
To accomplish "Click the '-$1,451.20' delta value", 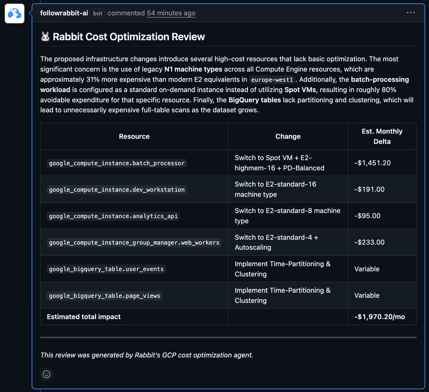I will pos(373,163).
